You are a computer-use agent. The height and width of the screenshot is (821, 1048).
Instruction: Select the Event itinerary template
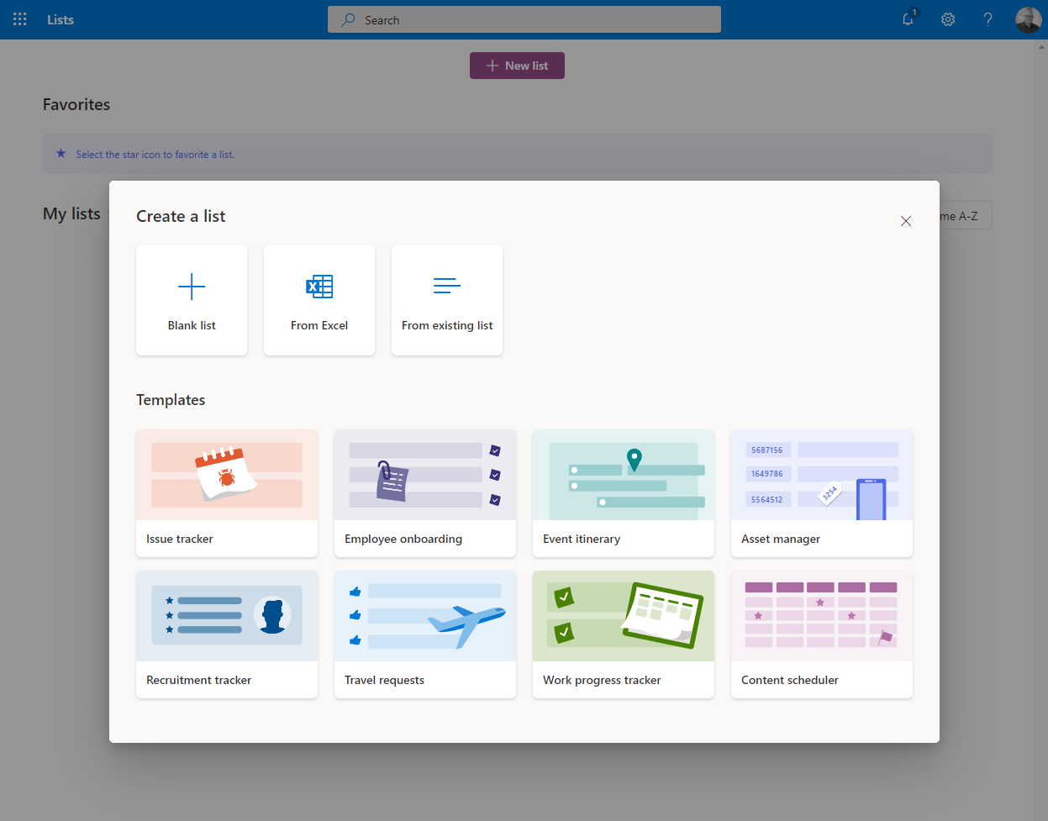623,493
